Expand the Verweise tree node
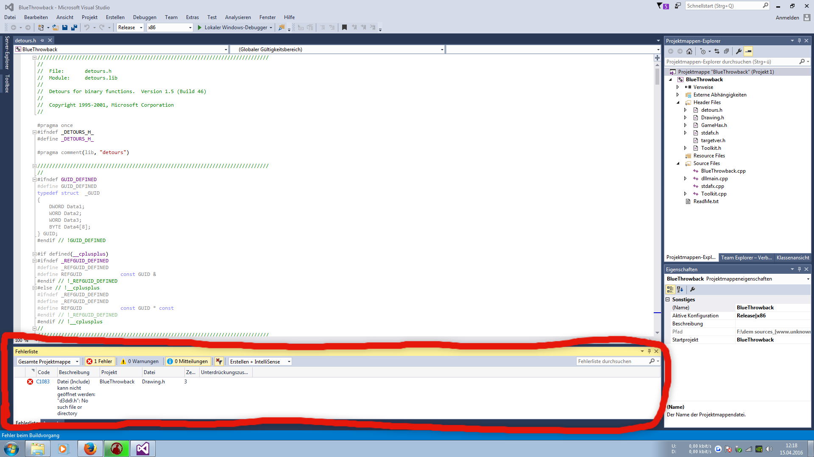Image resolution: width=814 pixels, height=457 pixels. (x=677, y=87)
